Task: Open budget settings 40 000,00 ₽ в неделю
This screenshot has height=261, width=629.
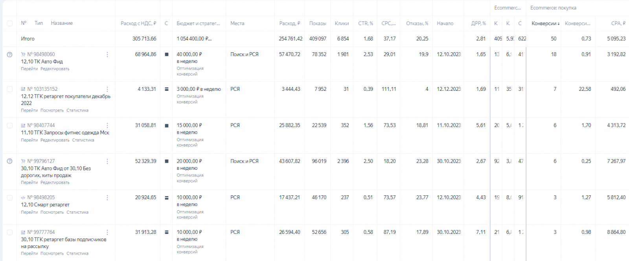Action: 189,54
